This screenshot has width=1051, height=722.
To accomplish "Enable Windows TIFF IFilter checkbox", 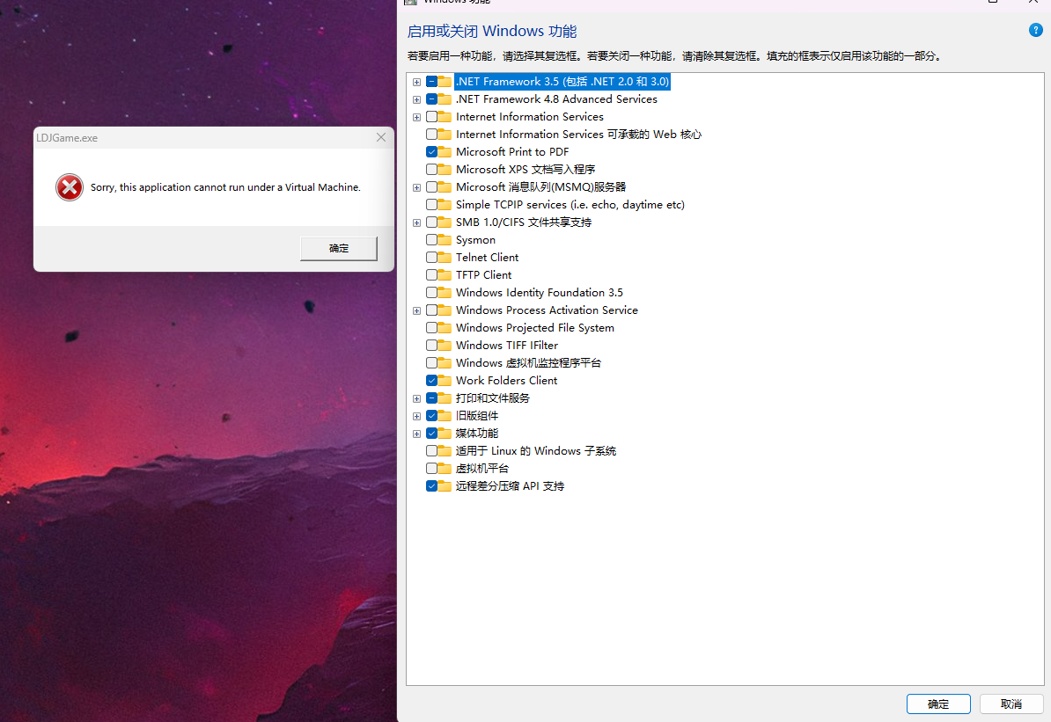I will pyautogui.click(x=431, y=345).
